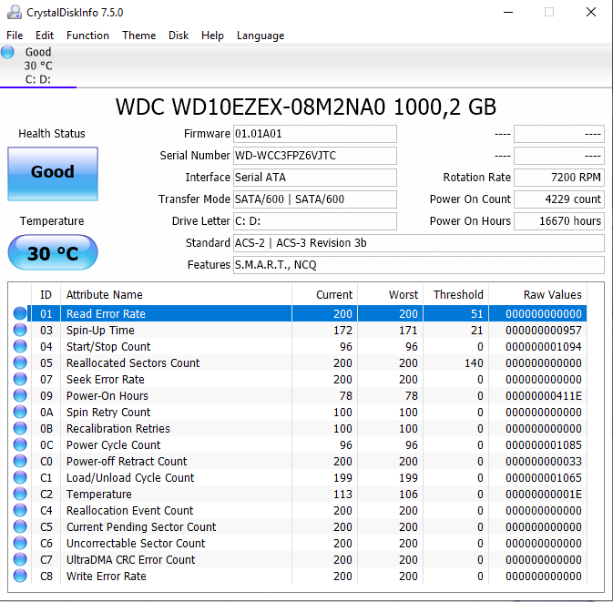Click status orb for Power Cycle Count row
613x602 pixels.
point(20,444)
